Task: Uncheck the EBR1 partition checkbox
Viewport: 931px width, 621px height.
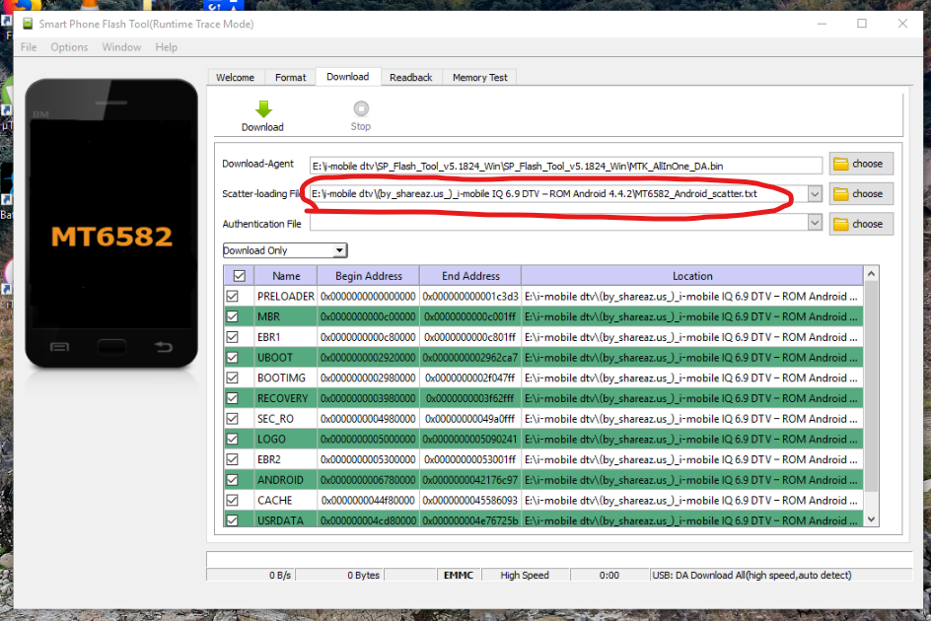Action: [232, 337]
